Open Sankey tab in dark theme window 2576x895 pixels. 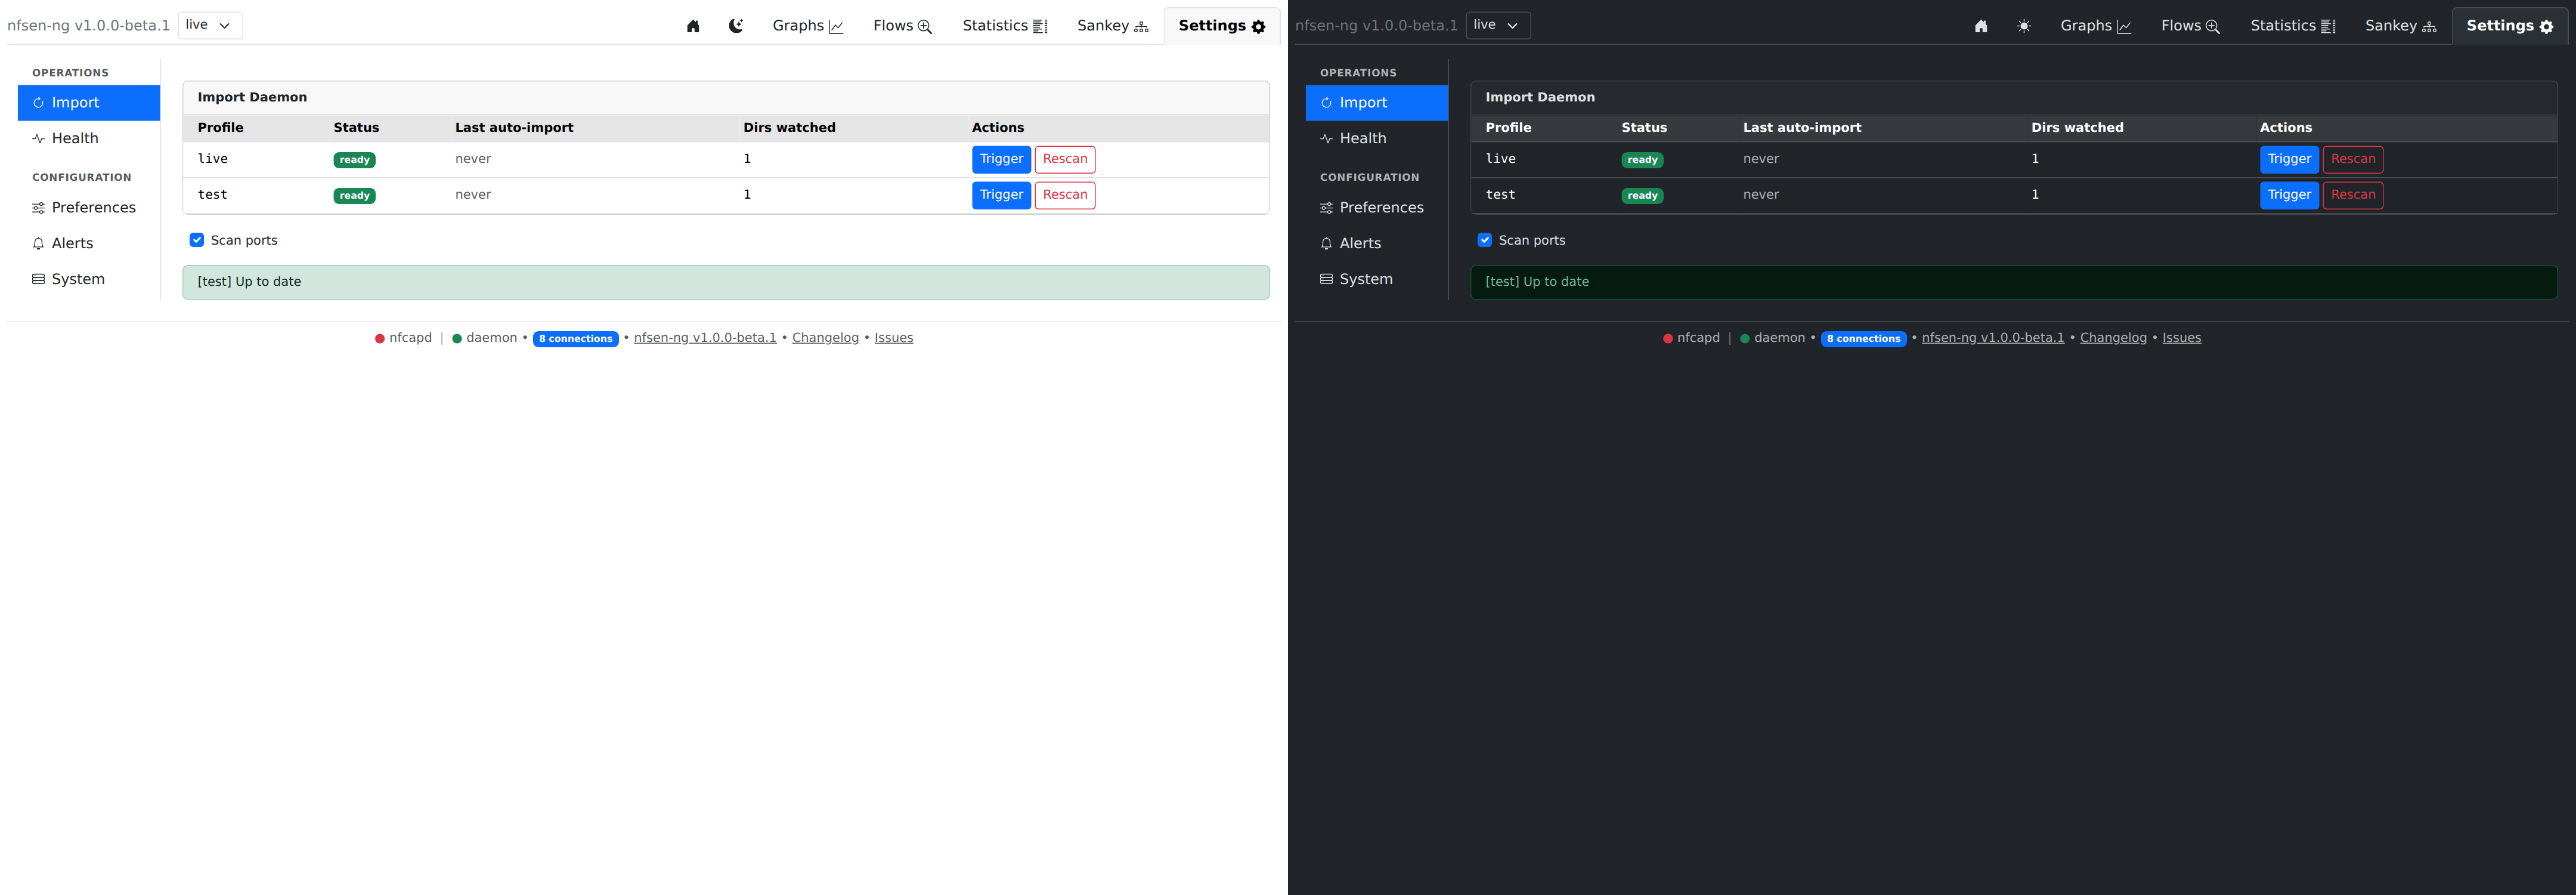click(x=2400, y=26)
